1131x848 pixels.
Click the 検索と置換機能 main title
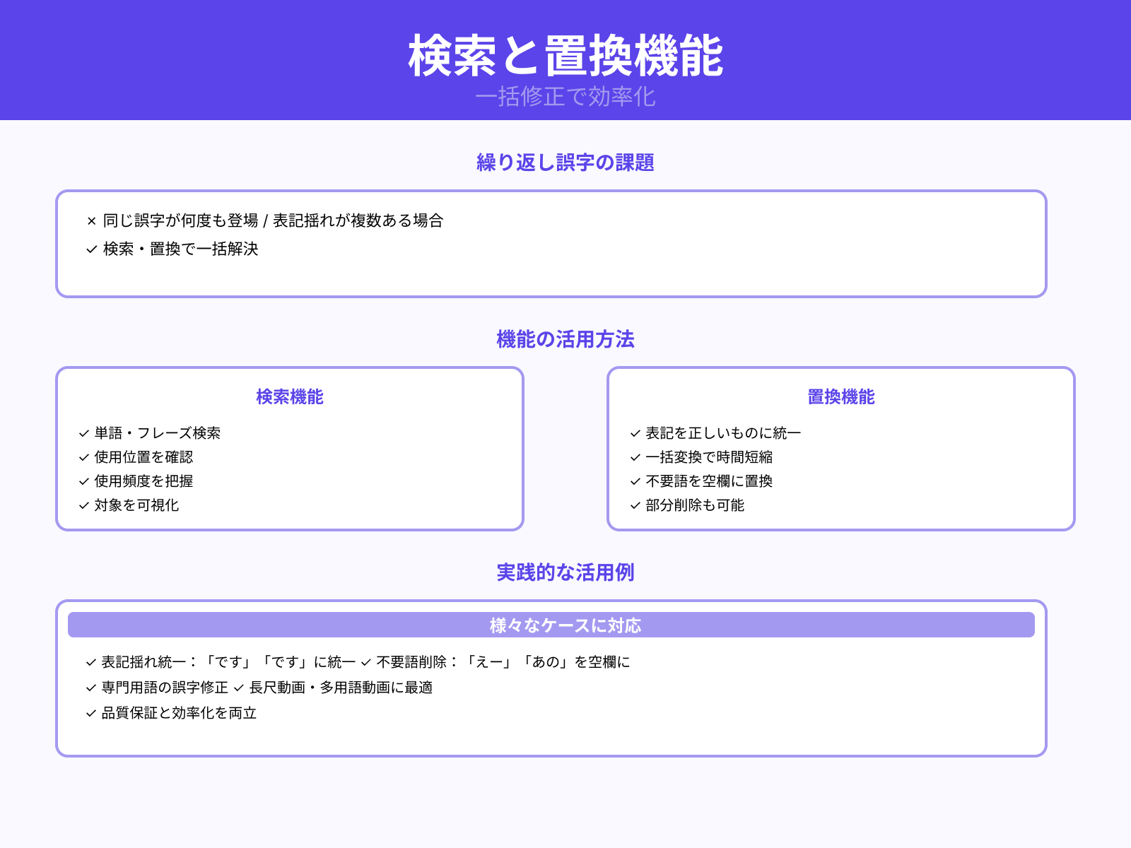[x=565, y=57]
